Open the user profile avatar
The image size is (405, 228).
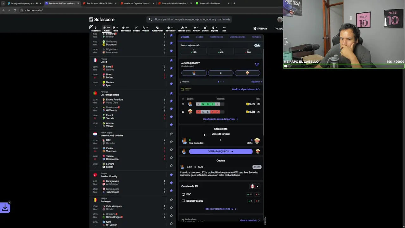[x=280, y=19]
